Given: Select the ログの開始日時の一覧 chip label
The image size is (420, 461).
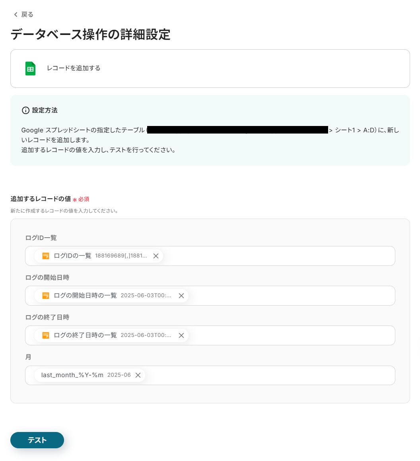Looking at the screenshot, I should tap(86, 296).
